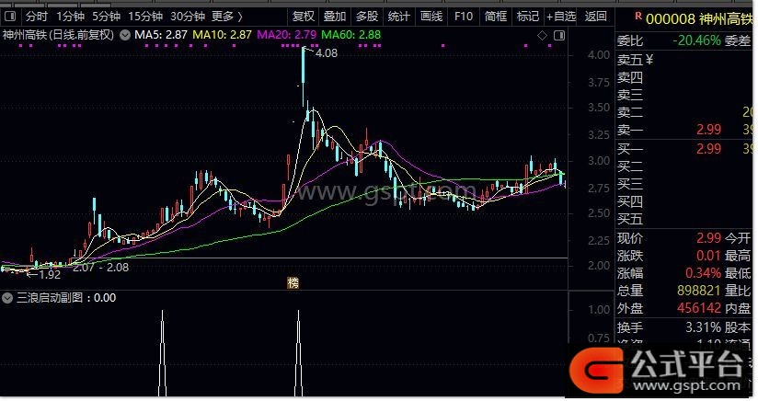This screenshot has width=758, height=401.
Task: Click the MA10: 2.87 label
Action: pyautogui.click(x=222, y=35)
